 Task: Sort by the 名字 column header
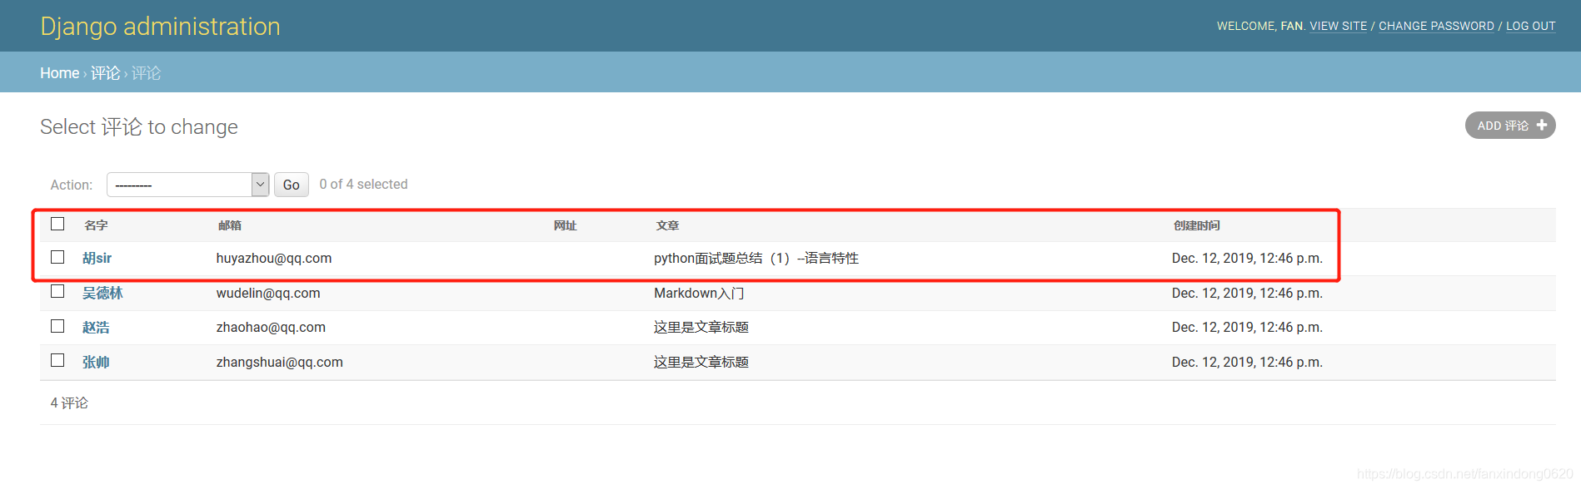[96, 225]
